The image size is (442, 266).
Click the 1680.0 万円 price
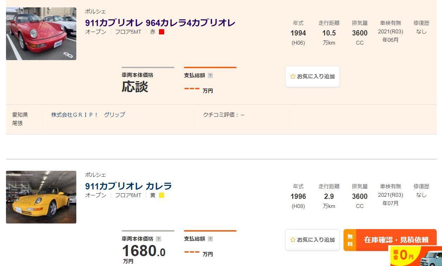point(143,254)
